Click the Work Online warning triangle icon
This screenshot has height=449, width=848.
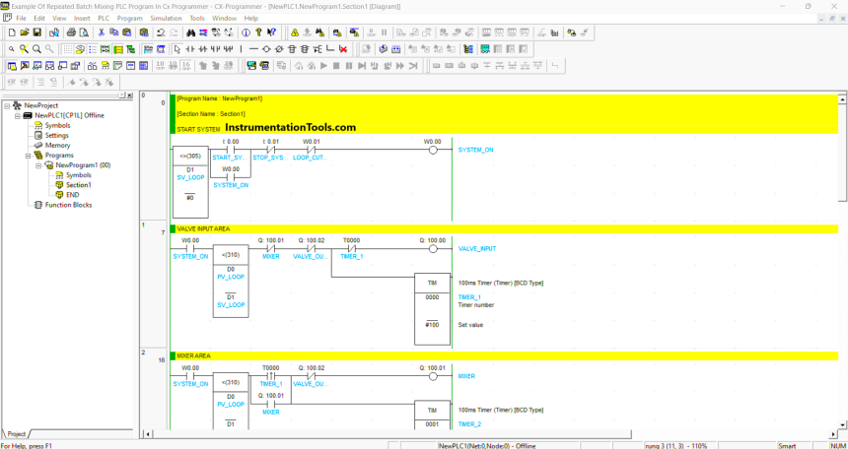[294, 32]
